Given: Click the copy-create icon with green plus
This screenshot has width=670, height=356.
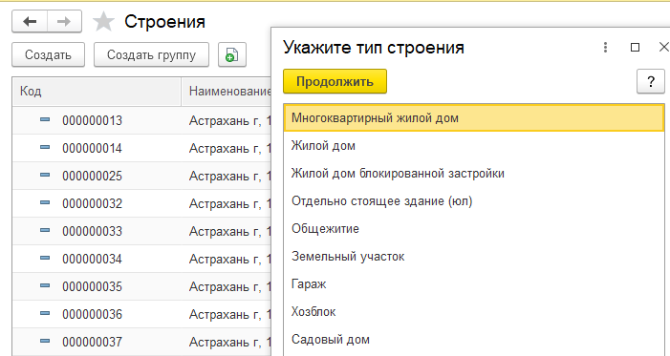Looking at the screenshot, I should coord(232,54).
